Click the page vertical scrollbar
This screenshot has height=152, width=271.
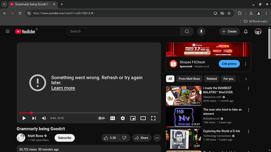click(269, 44)
